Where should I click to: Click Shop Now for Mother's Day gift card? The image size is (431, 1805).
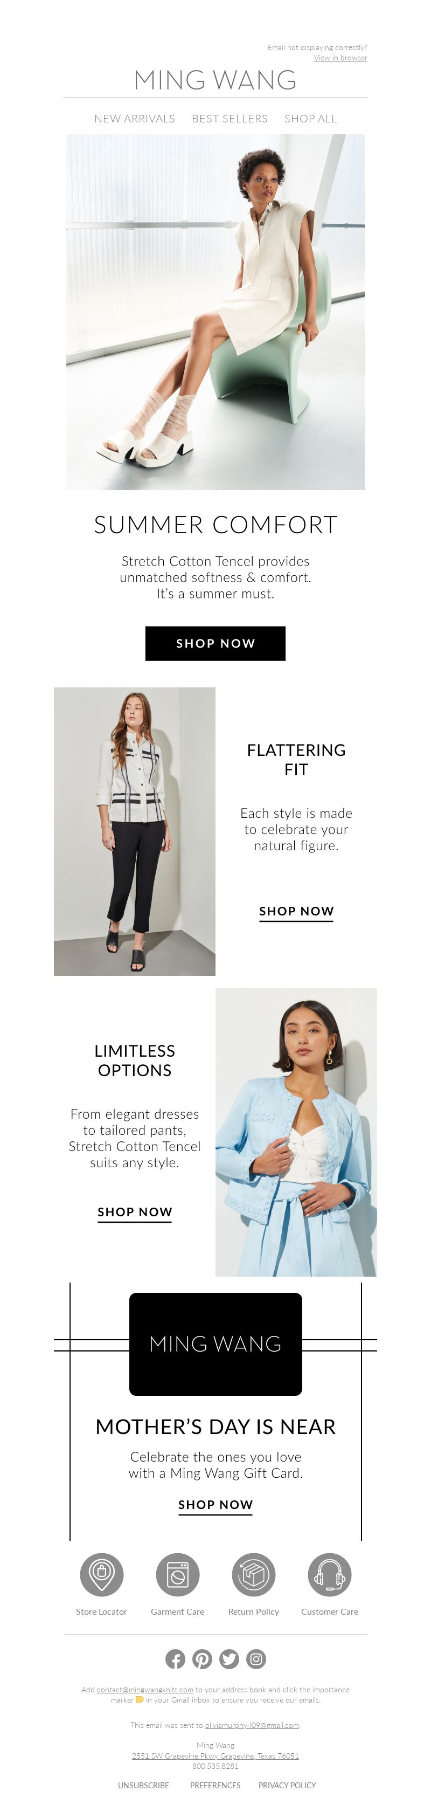point(215,1504)
